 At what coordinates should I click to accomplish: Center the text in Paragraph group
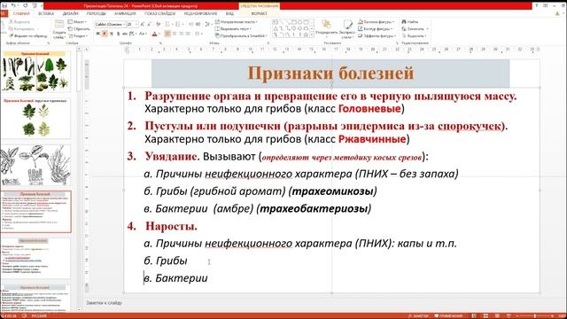point(175,34)
